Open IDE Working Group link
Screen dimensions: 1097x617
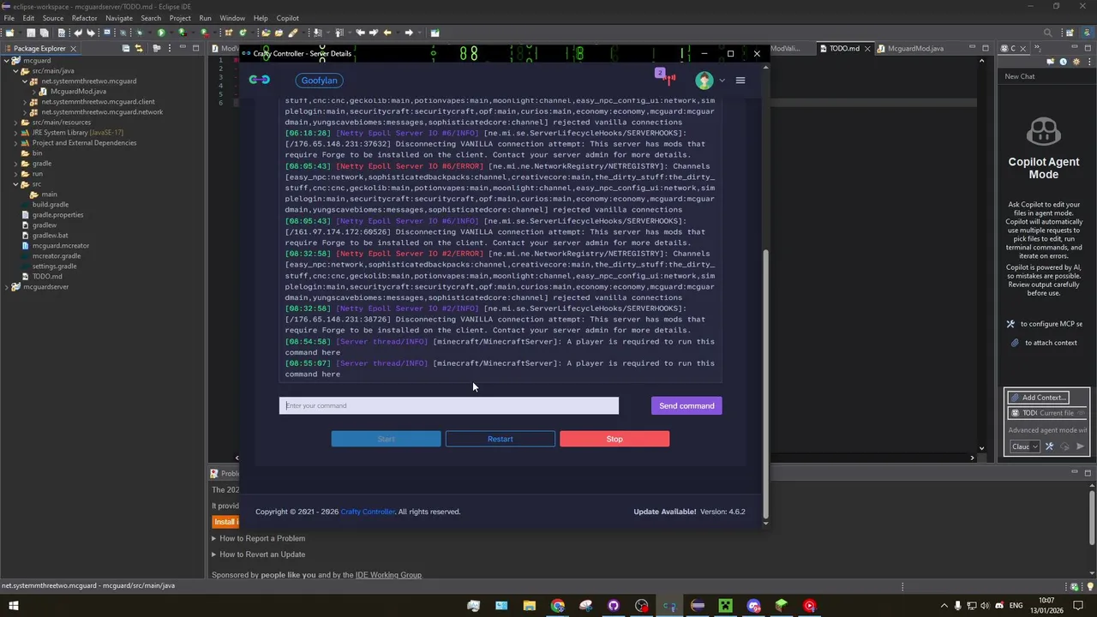point(388,575)
